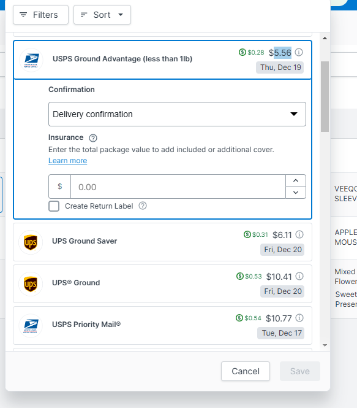Open info icon next to $6.11 price
Image resolution: width=357 pixels, height=408 pixels.
pos(299,234)
